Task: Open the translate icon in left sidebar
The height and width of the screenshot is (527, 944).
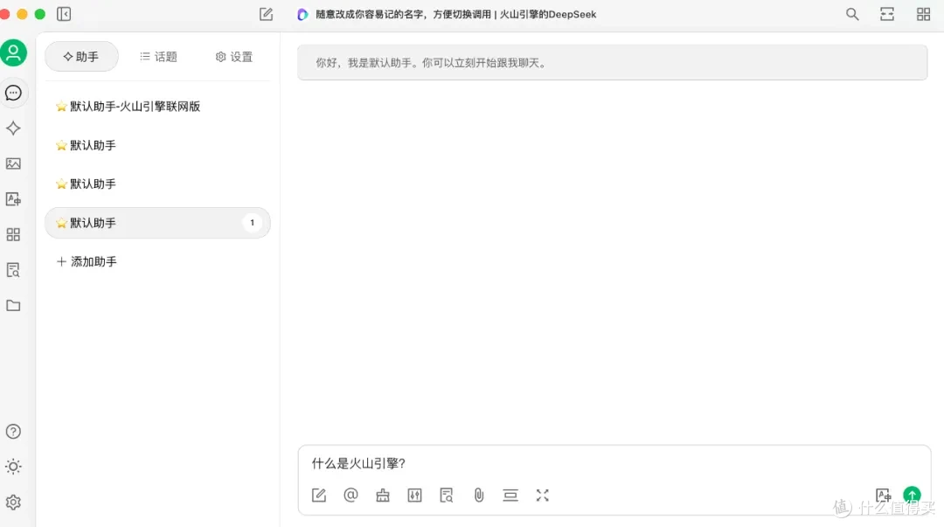Action: [x=13, y=198]
